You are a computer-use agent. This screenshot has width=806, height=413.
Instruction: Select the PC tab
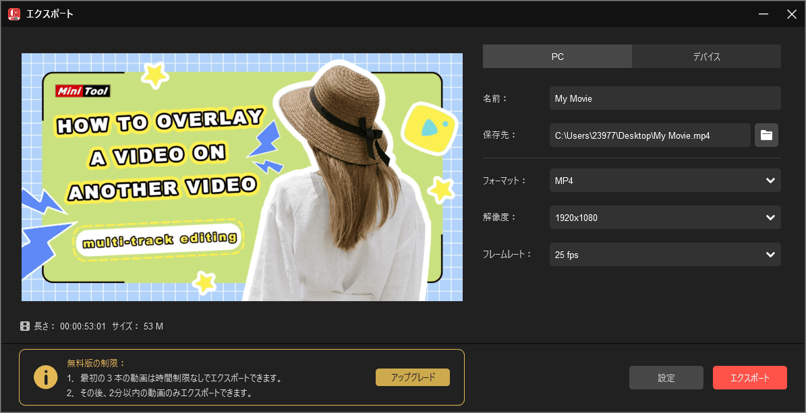tap(557, 57)
